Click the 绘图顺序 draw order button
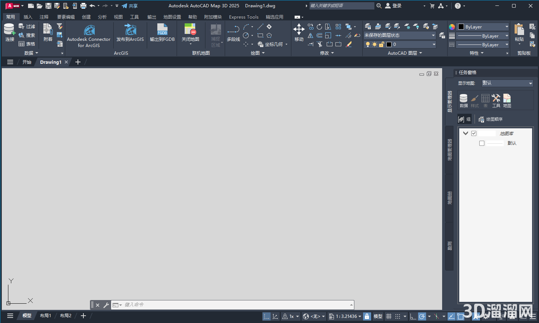539x323 pixels. (491, 119)
